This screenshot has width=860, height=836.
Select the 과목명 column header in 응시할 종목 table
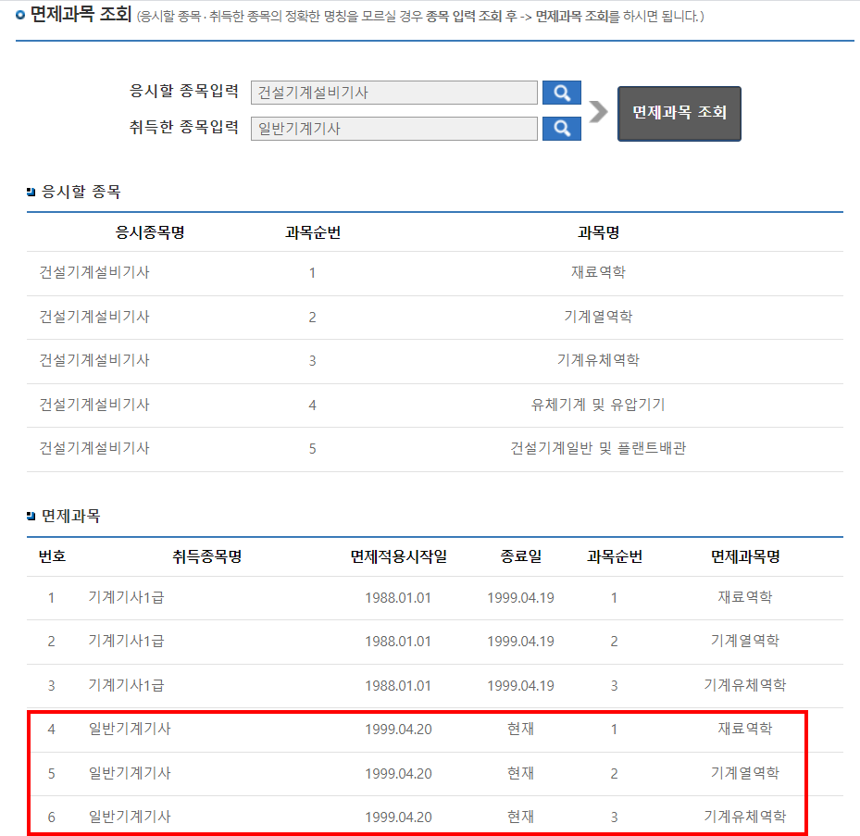(598, 232)
